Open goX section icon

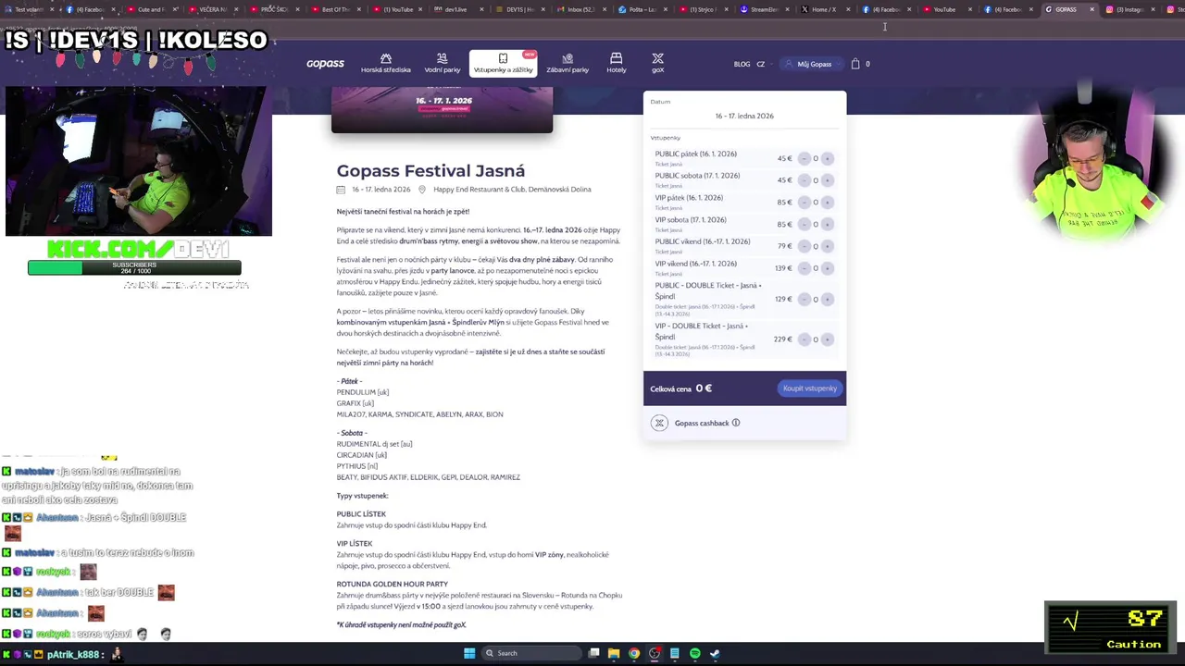(657, 63)
